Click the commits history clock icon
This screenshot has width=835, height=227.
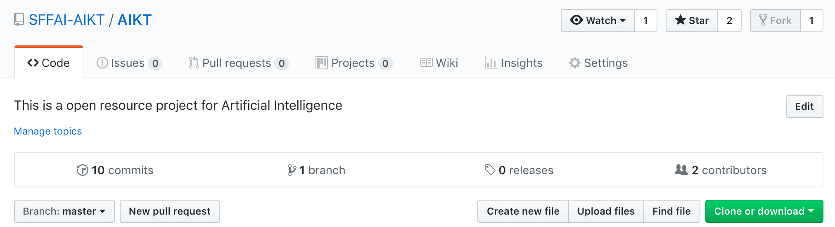[x=83, y=170]
